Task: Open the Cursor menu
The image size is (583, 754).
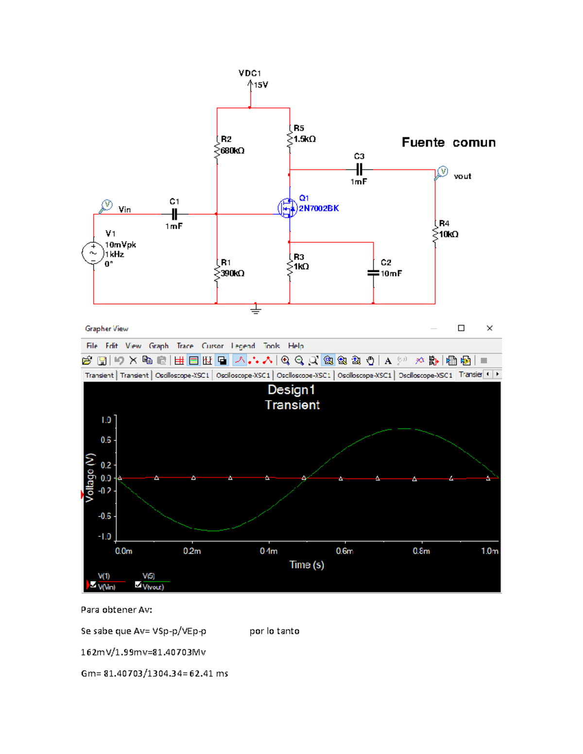Action: click(x=212, y=346)
